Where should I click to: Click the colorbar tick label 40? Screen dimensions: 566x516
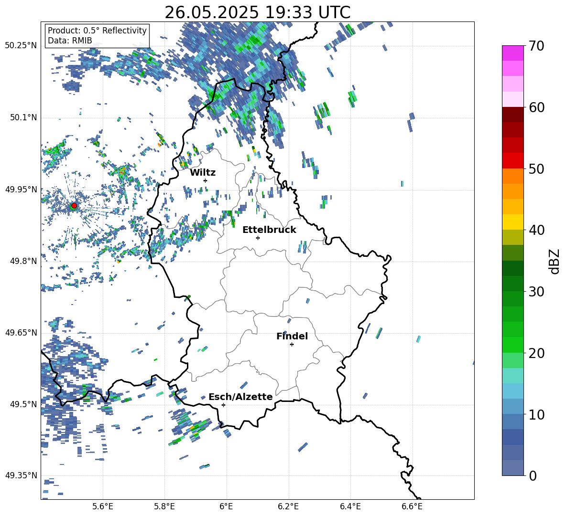pyautogui.click(x=537, y=230)
